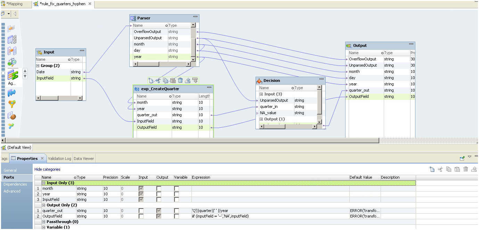The image size is (479, 230).
Task: Click the new port icon in Properties toolbar
Action: [432, 169]
